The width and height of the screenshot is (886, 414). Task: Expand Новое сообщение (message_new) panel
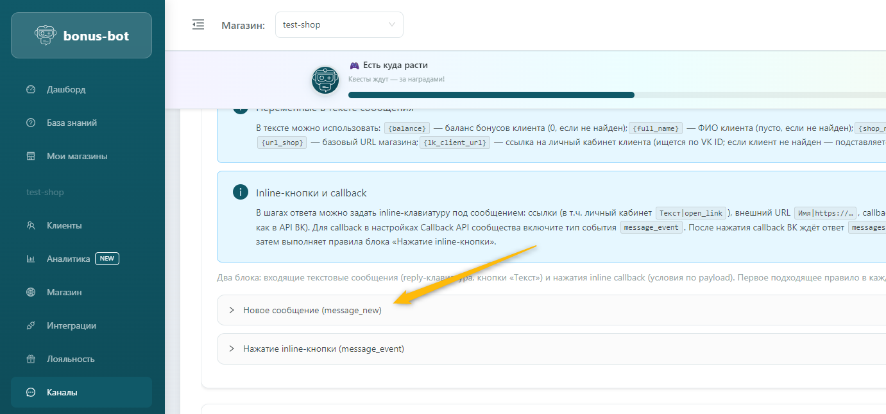pos(552,310)
